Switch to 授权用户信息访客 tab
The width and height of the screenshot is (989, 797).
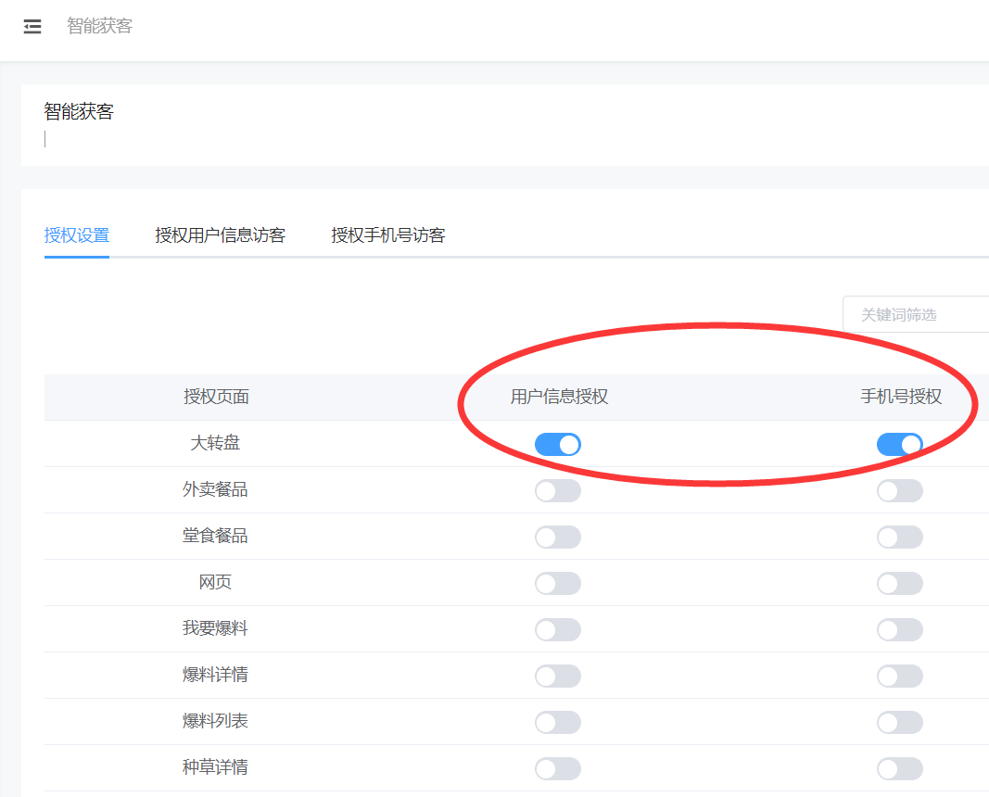click(x=220, y=235)
